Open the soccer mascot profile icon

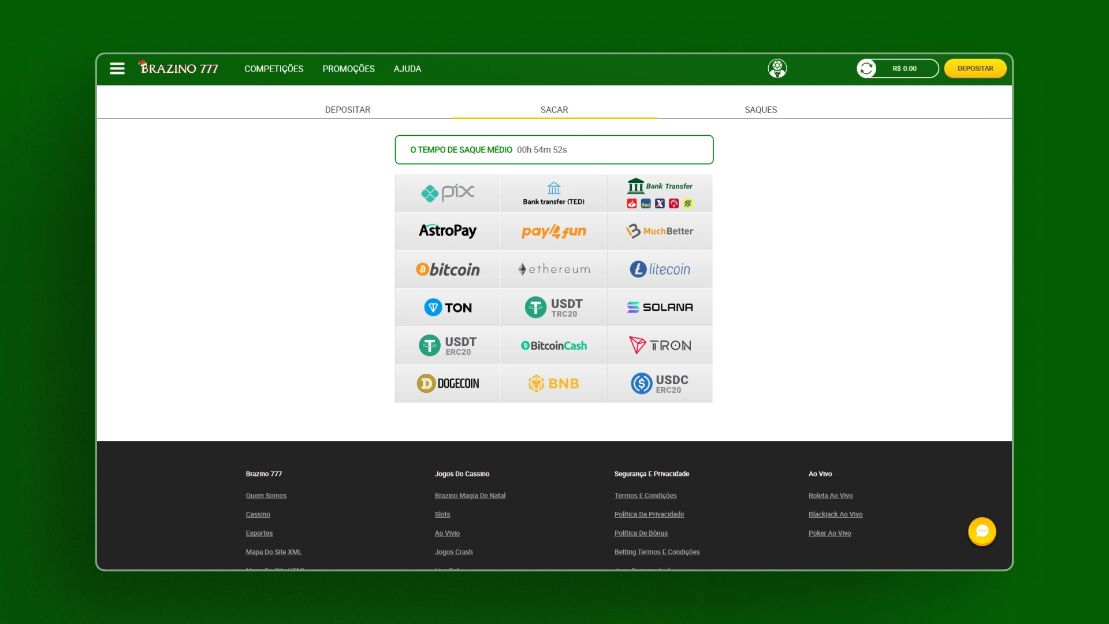click(x=777, y=68)
